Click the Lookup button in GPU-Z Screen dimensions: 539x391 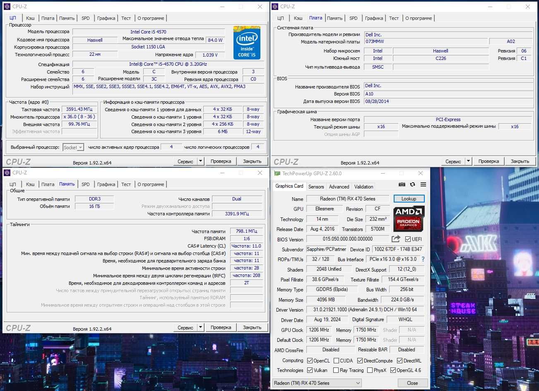point(409,199)
